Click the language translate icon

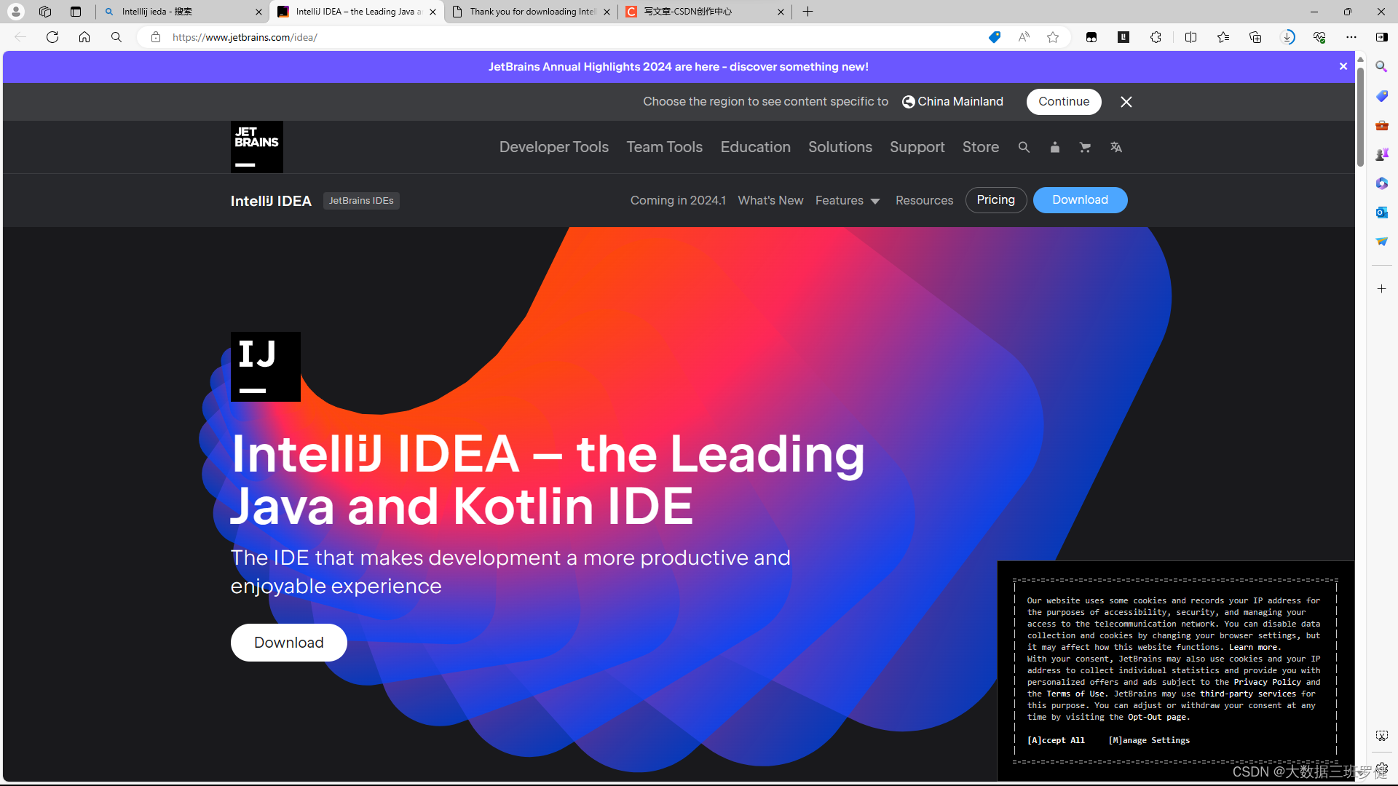point(1115,147)
